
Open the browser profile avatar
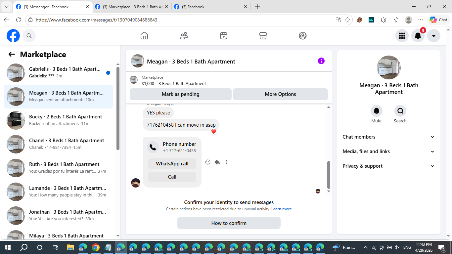(x=409, y=20)
